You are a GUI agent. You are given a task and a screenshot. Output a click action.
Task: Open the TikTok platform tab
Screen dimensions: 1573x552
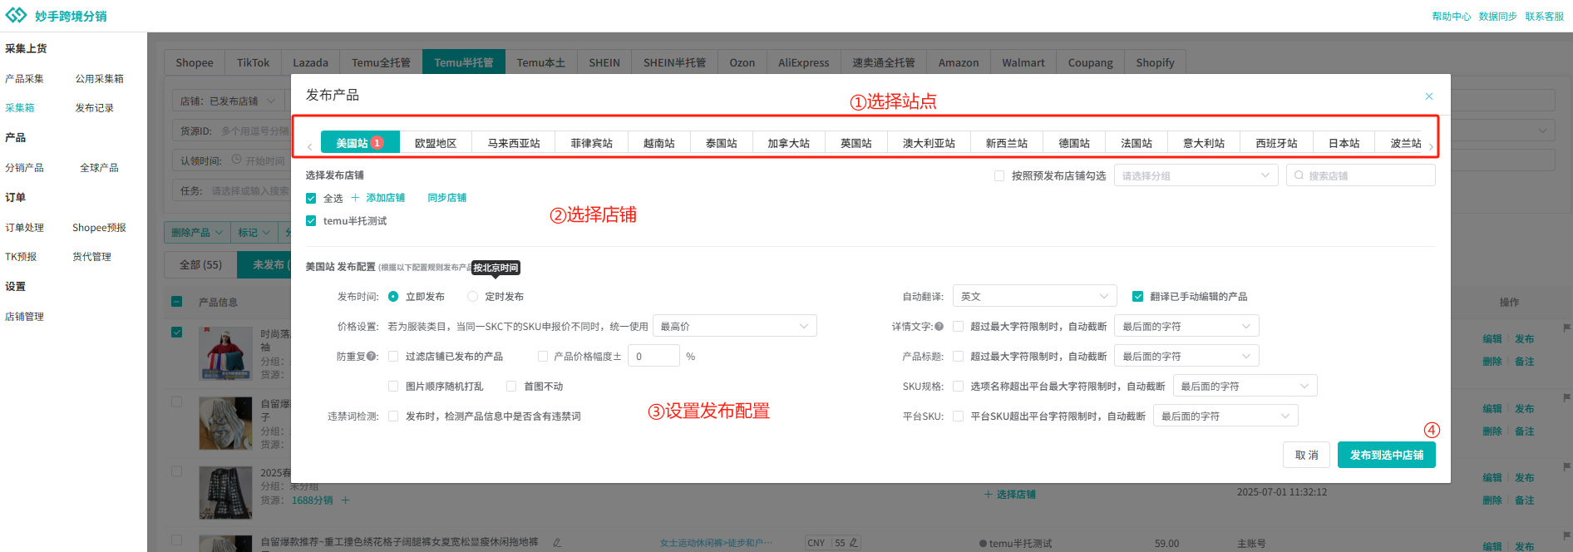[253, 62]
